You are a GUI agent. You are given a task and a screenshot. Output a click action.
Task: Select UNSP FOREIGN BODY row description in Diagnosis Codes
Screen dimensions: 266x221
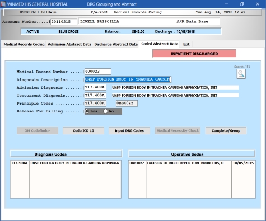[74, 163]
